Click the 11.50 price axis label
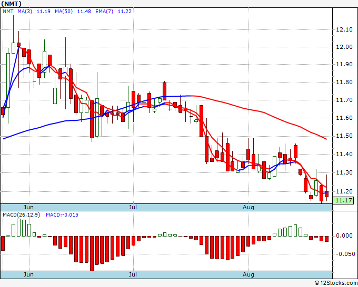This screenshot has height=287, width=358. (x=344, y=136)
